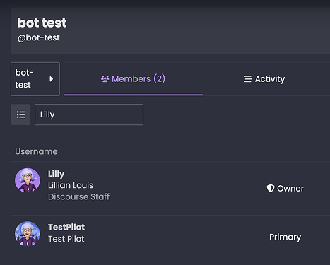Sort by the Username column header

(x=36, y=151)
